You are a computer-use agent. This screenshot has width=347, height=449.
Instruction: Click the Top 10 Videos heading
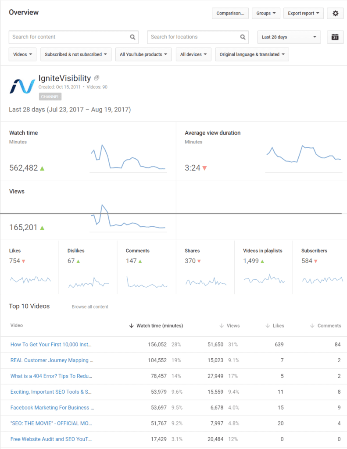point(29,306)
